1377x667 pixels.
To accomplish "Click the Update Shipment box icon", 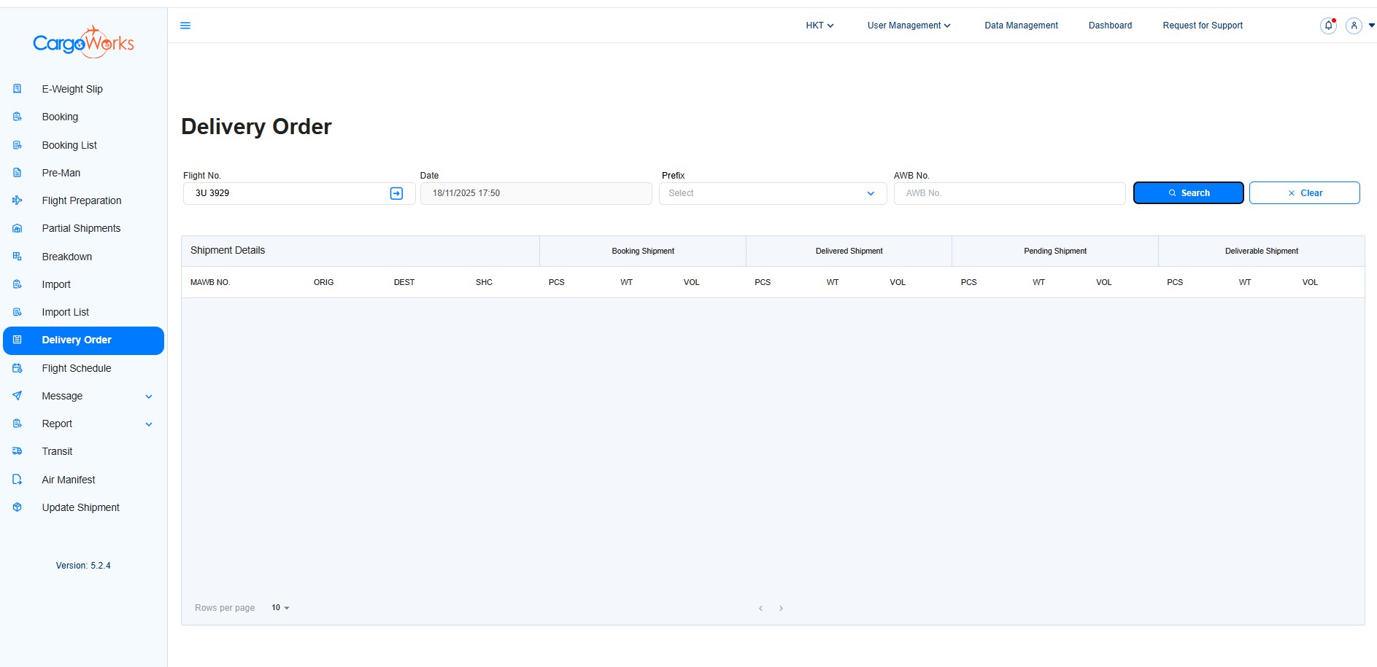I will pos(18,507).
